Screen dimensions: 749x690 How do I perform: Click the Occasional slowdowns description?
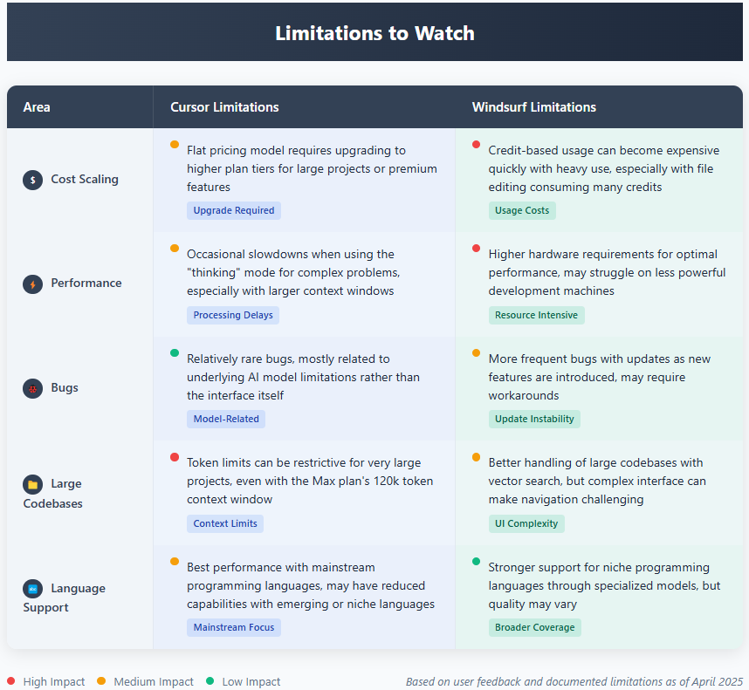pyautogui.click(x=293, y=272)
